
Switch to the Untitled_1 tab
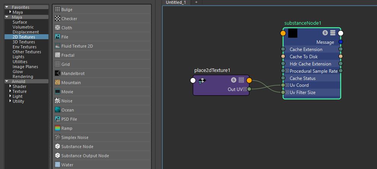tap(176, 2)
